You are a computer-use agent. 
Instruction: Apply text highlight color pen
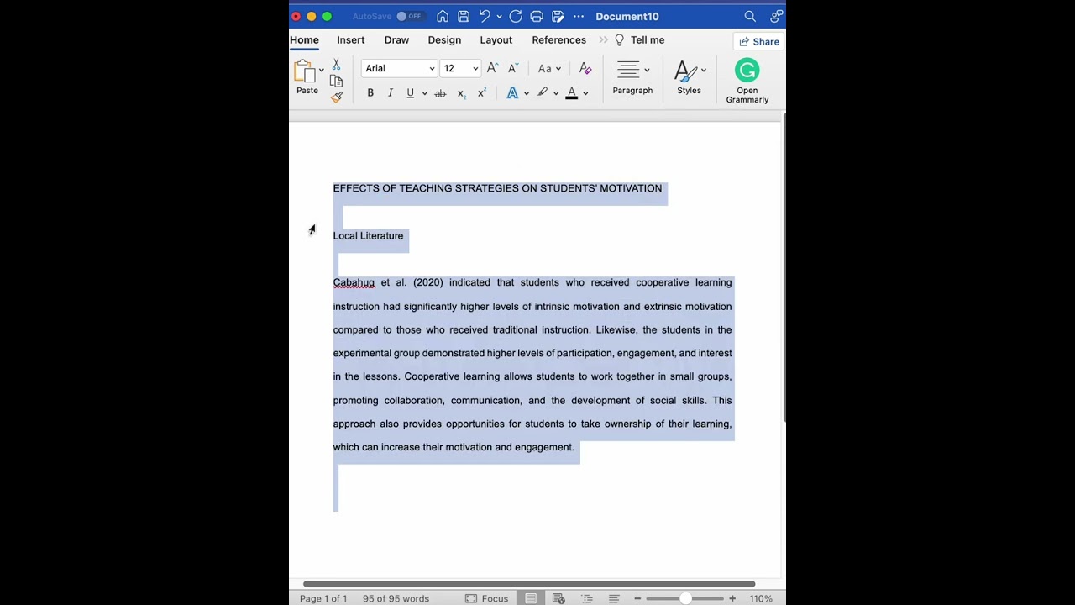543,93
